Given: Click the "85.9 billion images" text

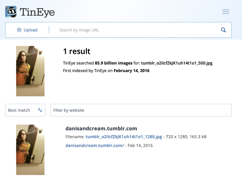Looking at the screenshot, I should [114, 63].
